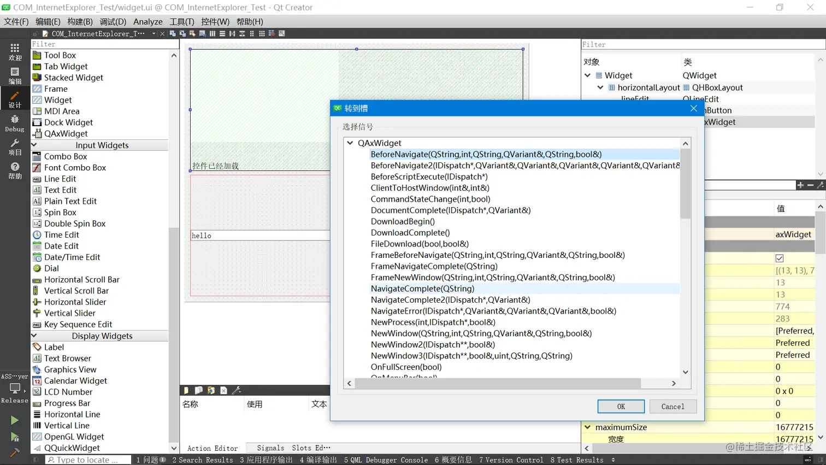Open 帮助(H) menu in menu bar
This screenshot has height=465, width=826.
250,21
